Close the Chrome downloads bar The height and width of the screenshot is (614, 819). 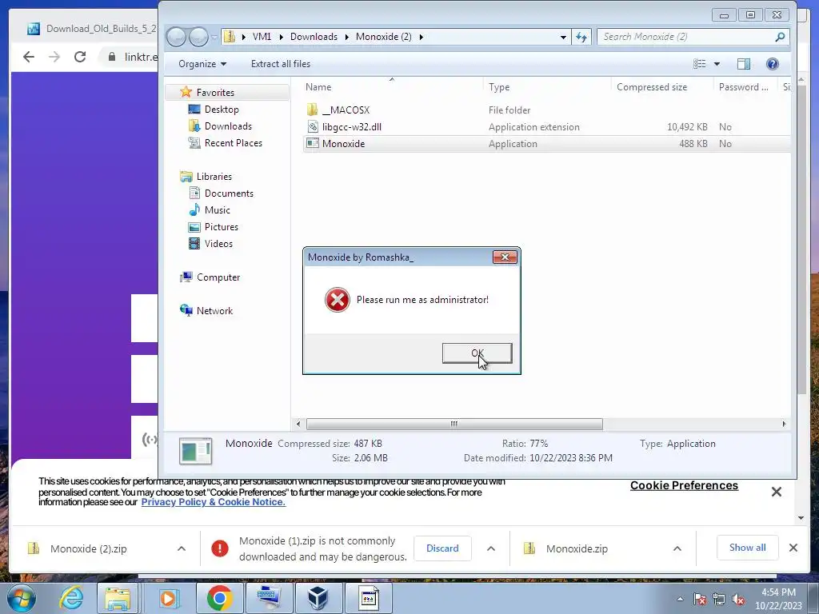(793, 548)
